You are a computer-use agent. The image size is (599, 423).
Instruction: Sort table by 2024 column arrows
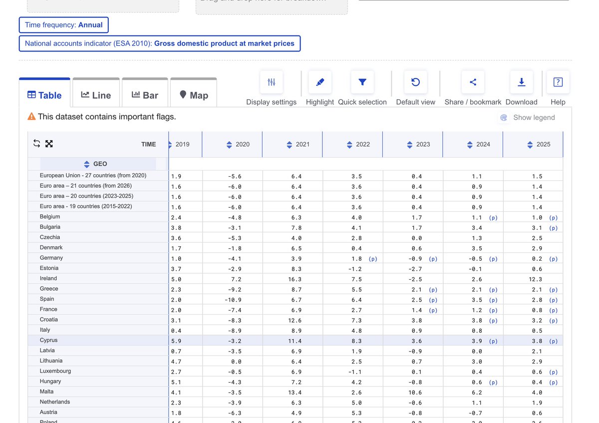470,145
